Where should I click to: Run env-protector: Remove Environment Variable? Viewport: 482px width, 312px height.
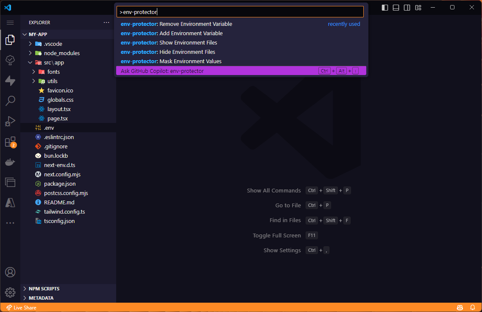241,24
